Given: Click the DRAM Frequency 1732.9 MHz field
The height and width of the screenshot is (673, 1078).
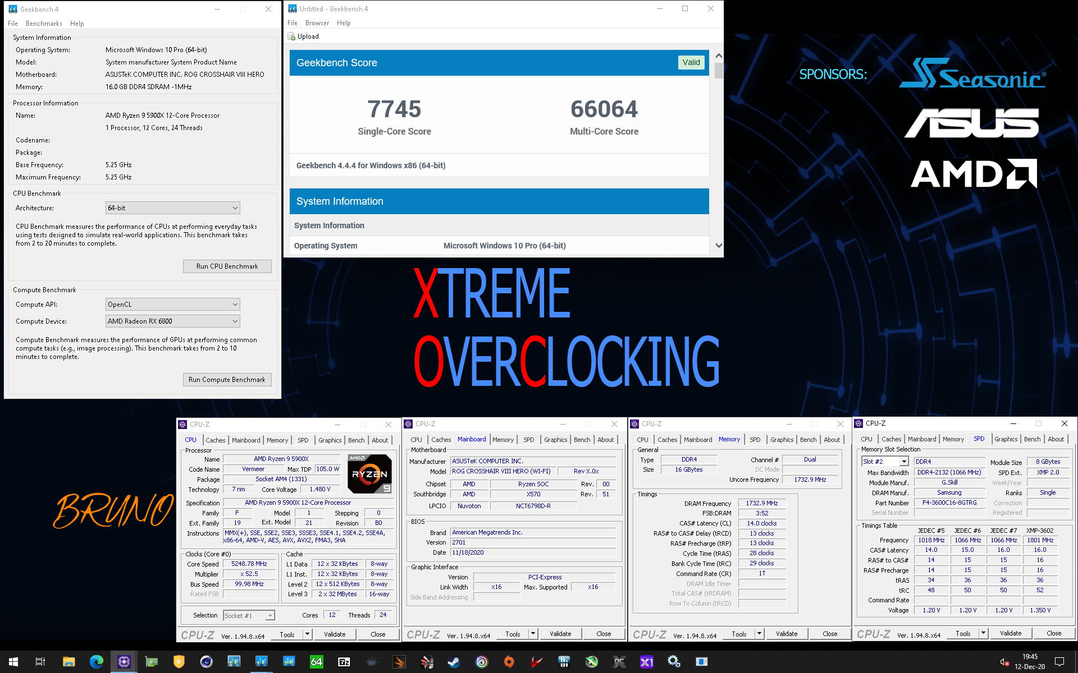Looking at the screenshot, I should click(762, 504).
